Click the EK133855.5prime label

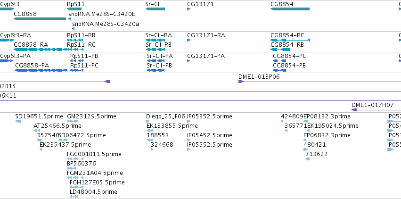pyautogui.click(x=172, y=126)
